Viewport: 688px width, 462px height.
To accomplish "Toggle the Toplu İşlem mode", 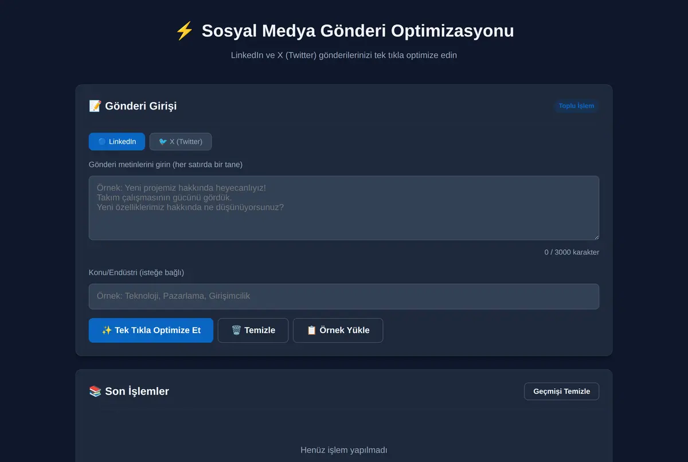I will click(576, 105).
